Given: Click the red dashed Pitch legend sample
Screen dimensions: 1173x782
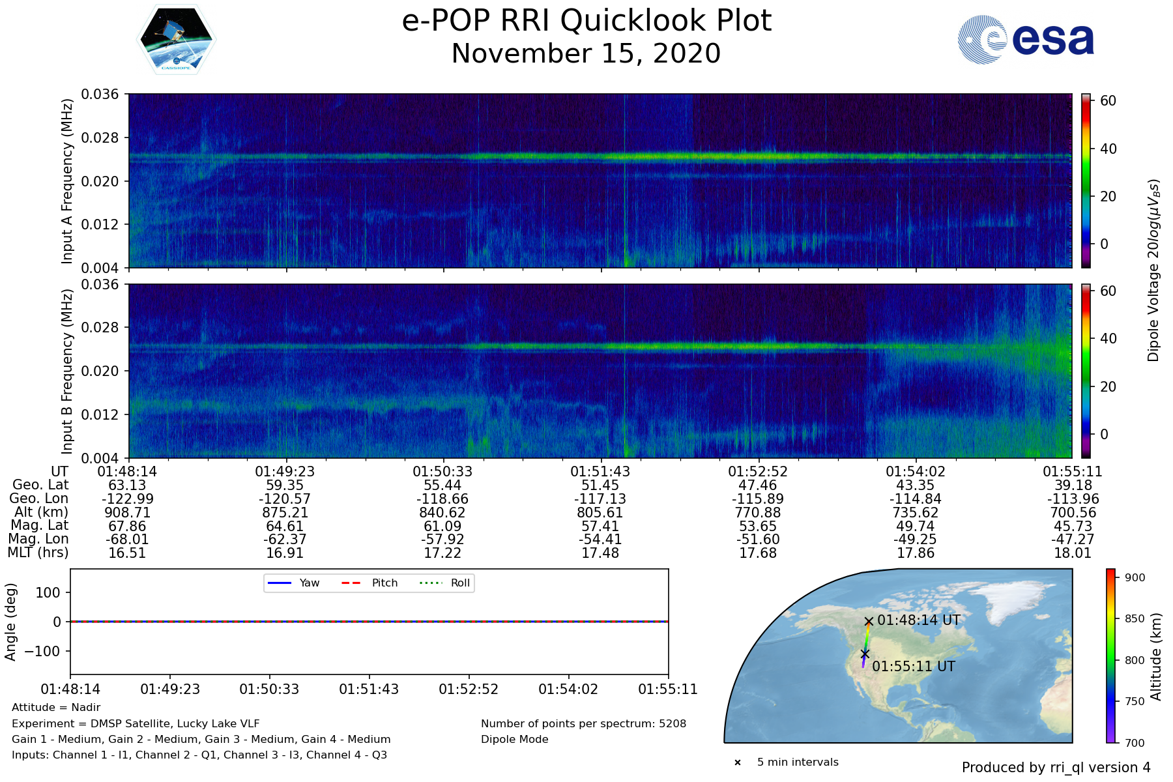Looking at the screenshot, I should click(351, 583).
